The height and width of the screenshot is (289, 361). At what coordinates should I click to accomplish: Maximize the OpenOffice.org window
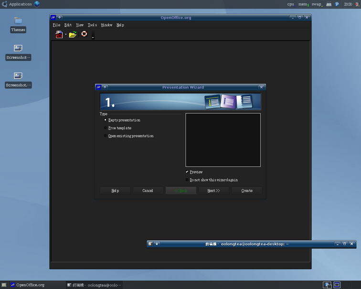300,18
